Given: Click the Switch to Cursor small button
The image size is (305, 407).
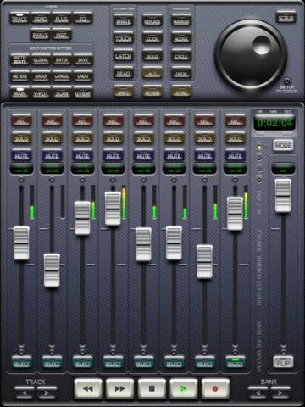Looking at the screenshot, I should 286,81.
